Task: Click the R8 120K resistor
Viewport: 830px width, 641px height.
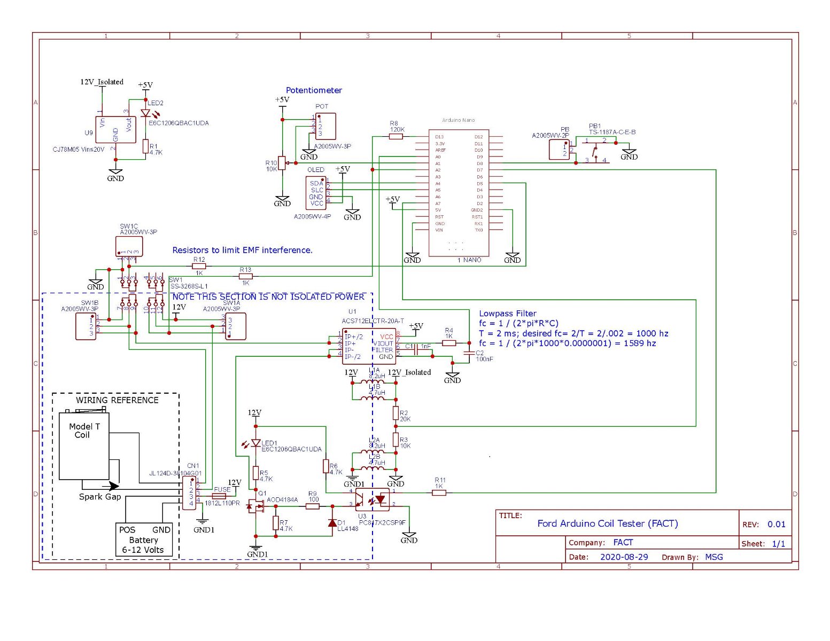Action: (x=396, y=137)
